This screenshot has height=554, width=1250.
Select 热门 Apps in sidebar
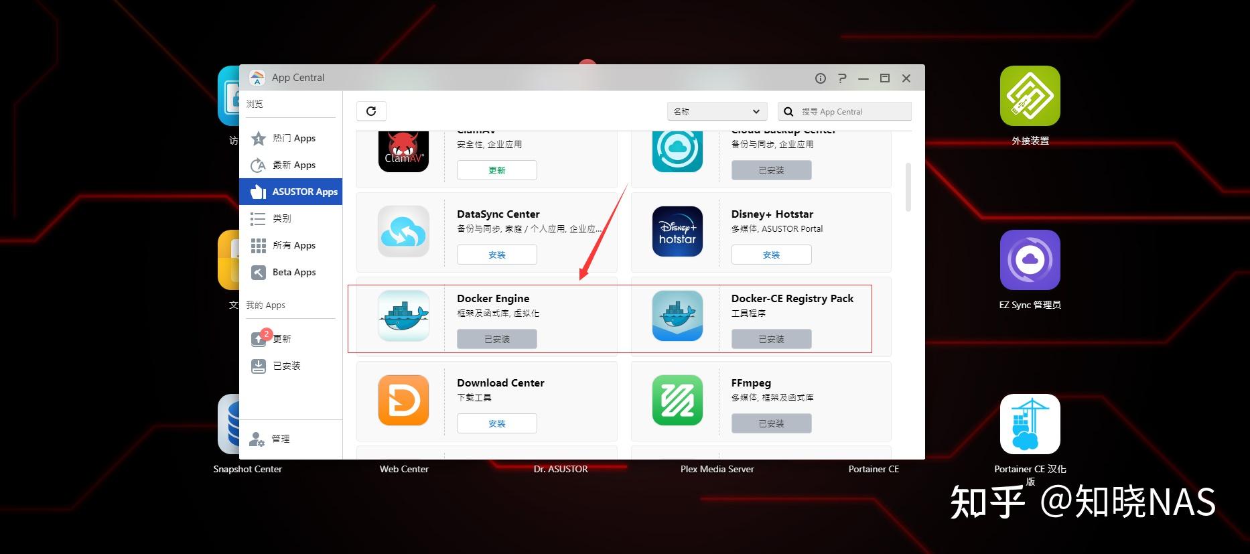pyautogui.click(x=291, y=138)
